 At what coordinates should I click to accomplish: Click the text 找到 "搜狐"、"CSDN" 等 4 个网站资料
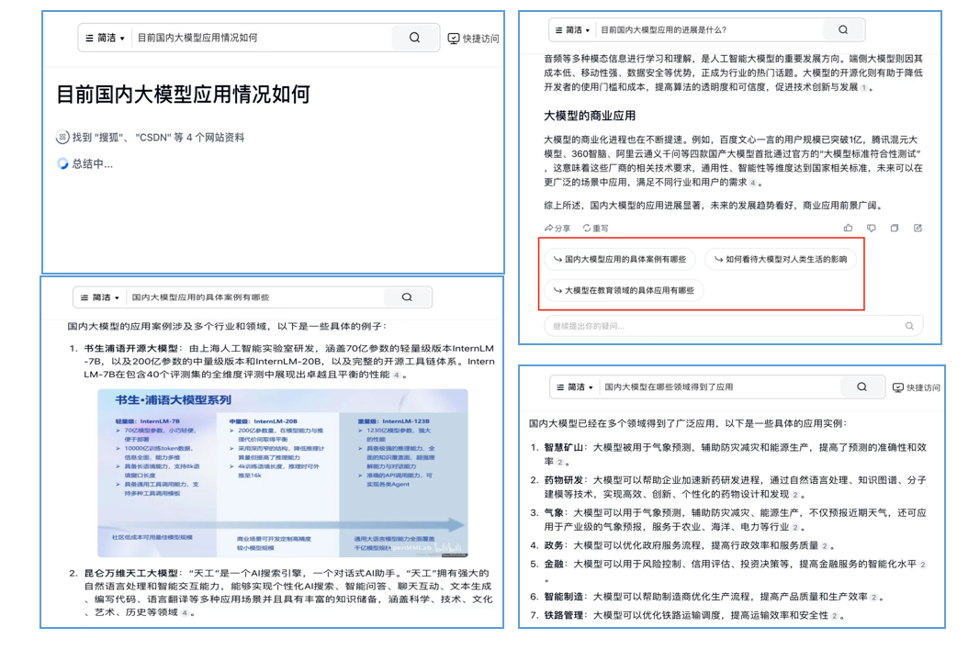click(158, 137)
